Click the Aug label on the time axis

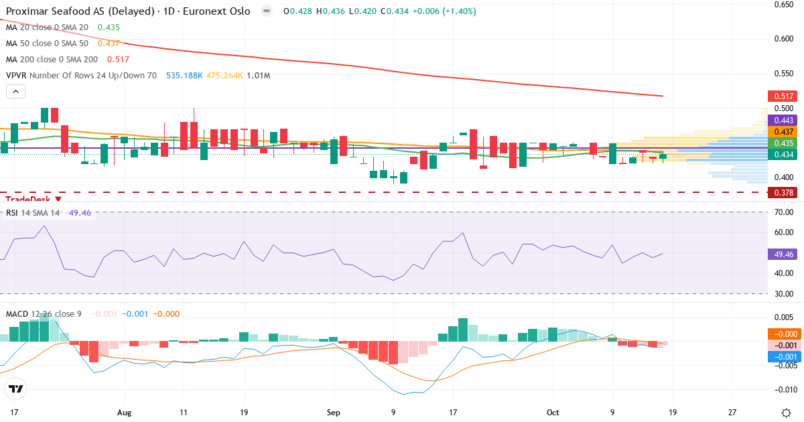[x=125, y=412]
